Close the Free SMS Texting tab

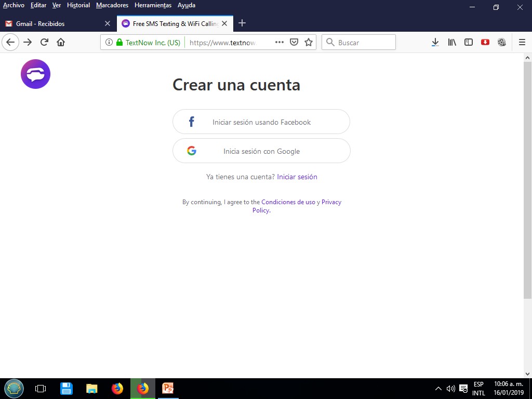coord(224,23)
